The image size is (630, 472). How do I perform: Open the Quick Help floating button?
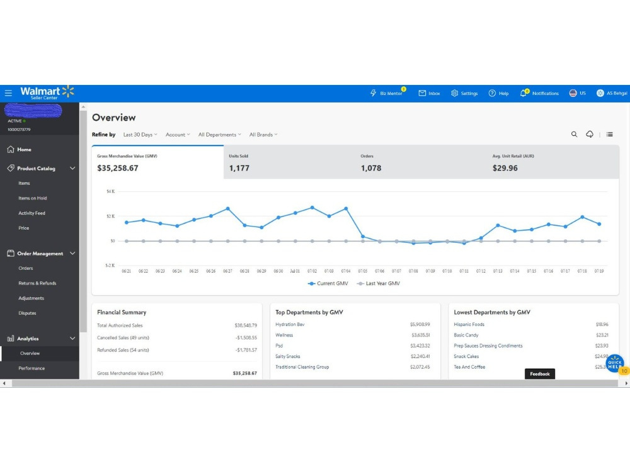615,363
